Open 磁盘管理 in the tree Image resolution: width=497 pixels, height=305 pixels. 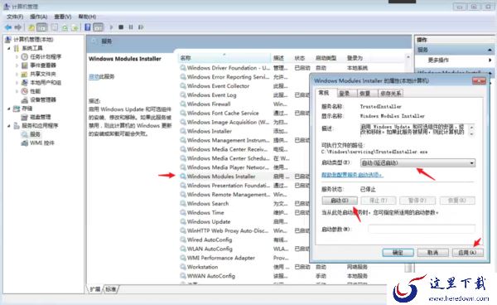(x=41, y=117)
